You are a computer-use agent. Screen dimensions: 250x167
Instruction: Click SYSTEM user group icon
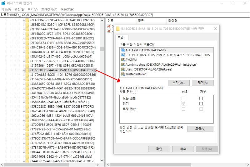[x=123, y=60]
